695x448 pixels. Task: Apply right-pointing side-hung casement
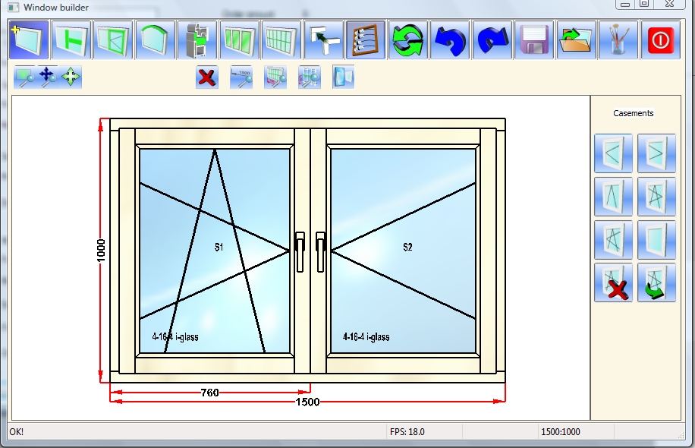point(656,153)
